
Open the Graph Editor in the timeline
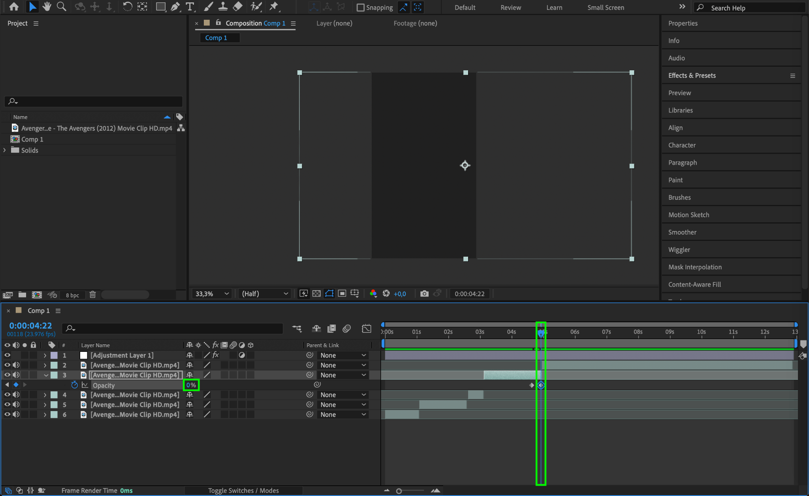click(366, 329)
